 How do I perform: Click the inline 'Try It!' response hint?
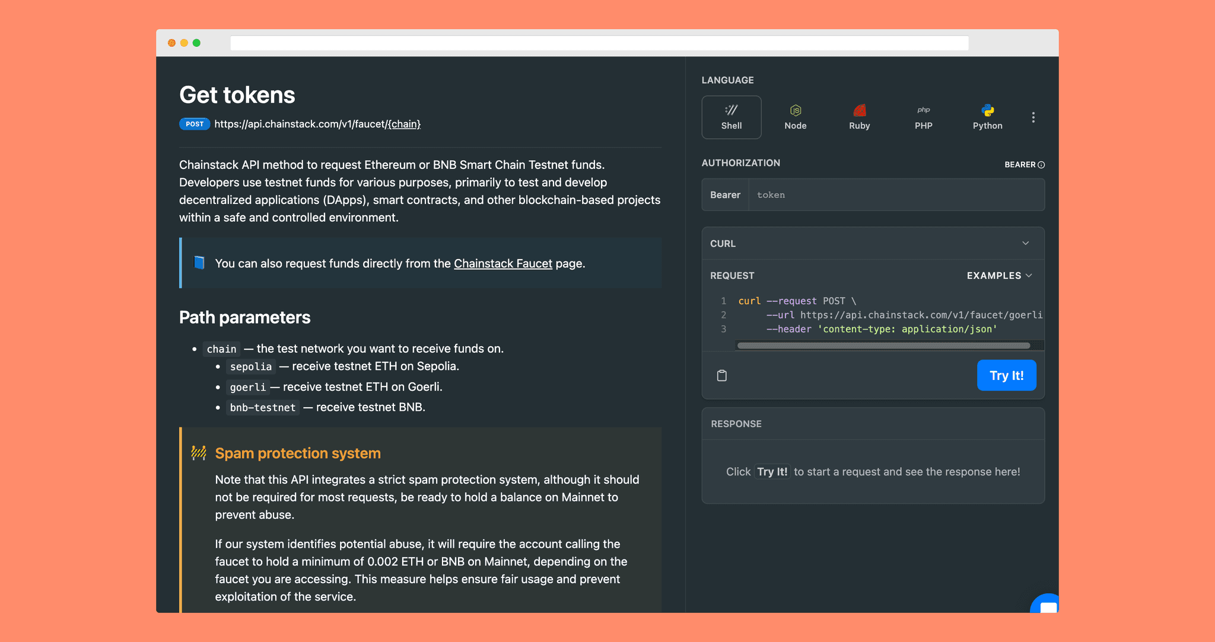(772, 472)
